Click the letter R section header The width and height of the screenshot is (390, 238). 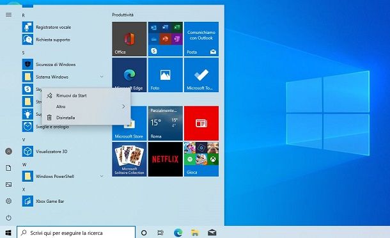(24, 15)
